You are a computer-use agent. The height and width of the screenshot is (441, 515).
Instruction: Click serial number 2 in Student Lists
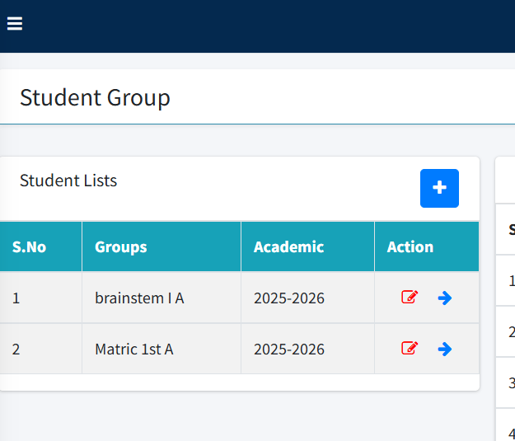point(16,349)
